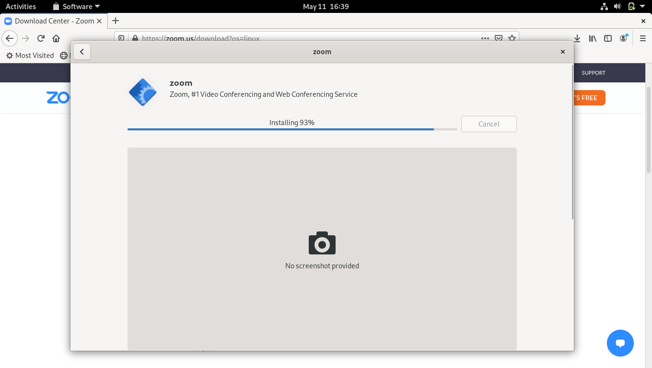Show sidebars using the sidebar icon
Image resolution: width=652 pixels, height=368 pixels.
click(608, 38)
